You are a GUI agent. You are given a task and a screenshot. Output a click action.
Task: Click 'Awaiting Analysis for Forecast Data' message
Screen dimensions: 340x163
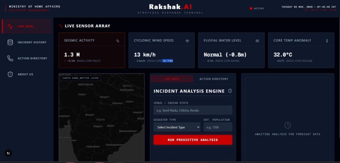tap(288, 134)
